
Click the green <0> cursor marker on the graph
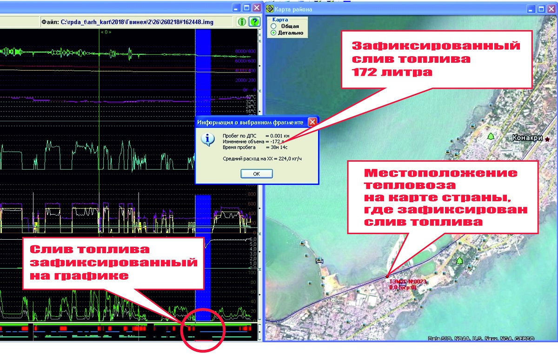coord(106,32)
